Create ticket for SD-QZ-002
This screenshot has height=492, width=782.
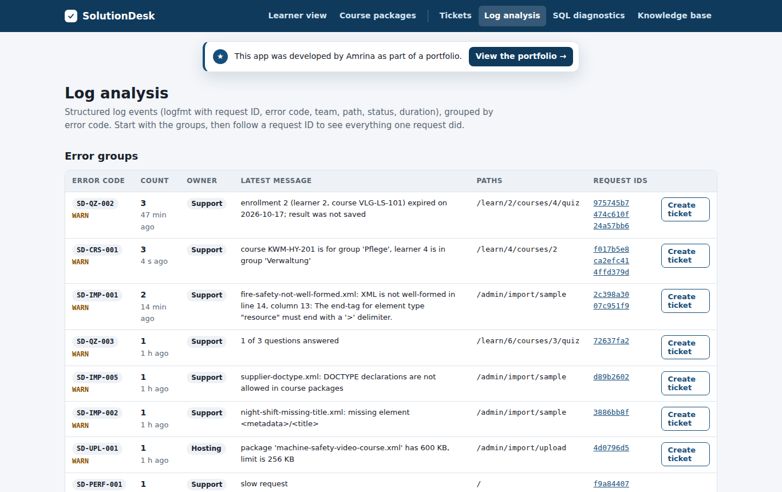click(685, 209)
